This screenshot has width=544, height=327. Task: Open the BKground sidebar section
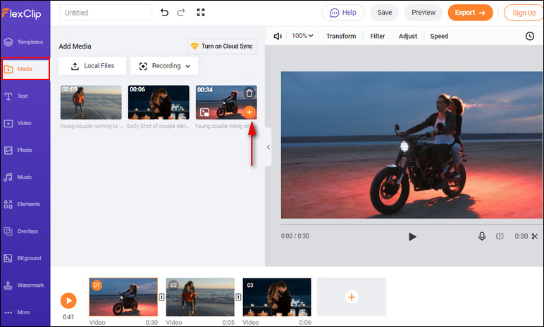pos(23,258)
